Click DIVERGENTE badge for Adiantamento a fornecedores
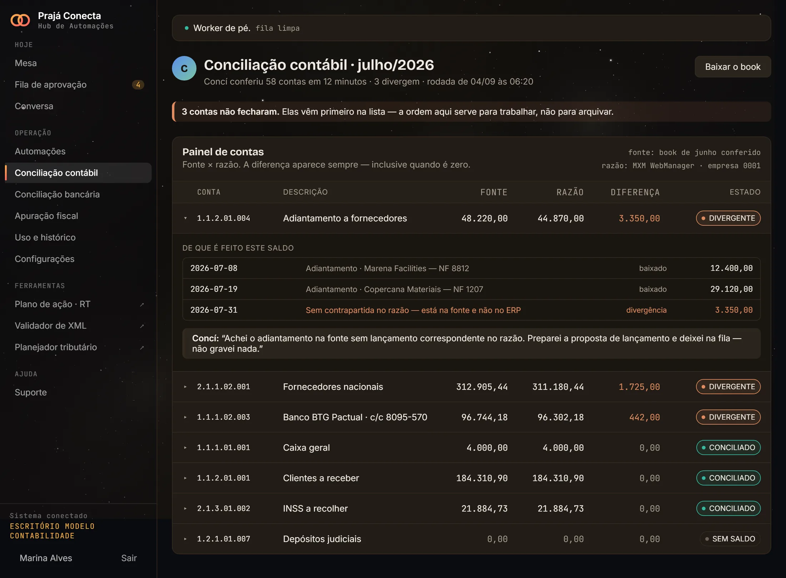786x578 pixels. (x=728, y=218)
